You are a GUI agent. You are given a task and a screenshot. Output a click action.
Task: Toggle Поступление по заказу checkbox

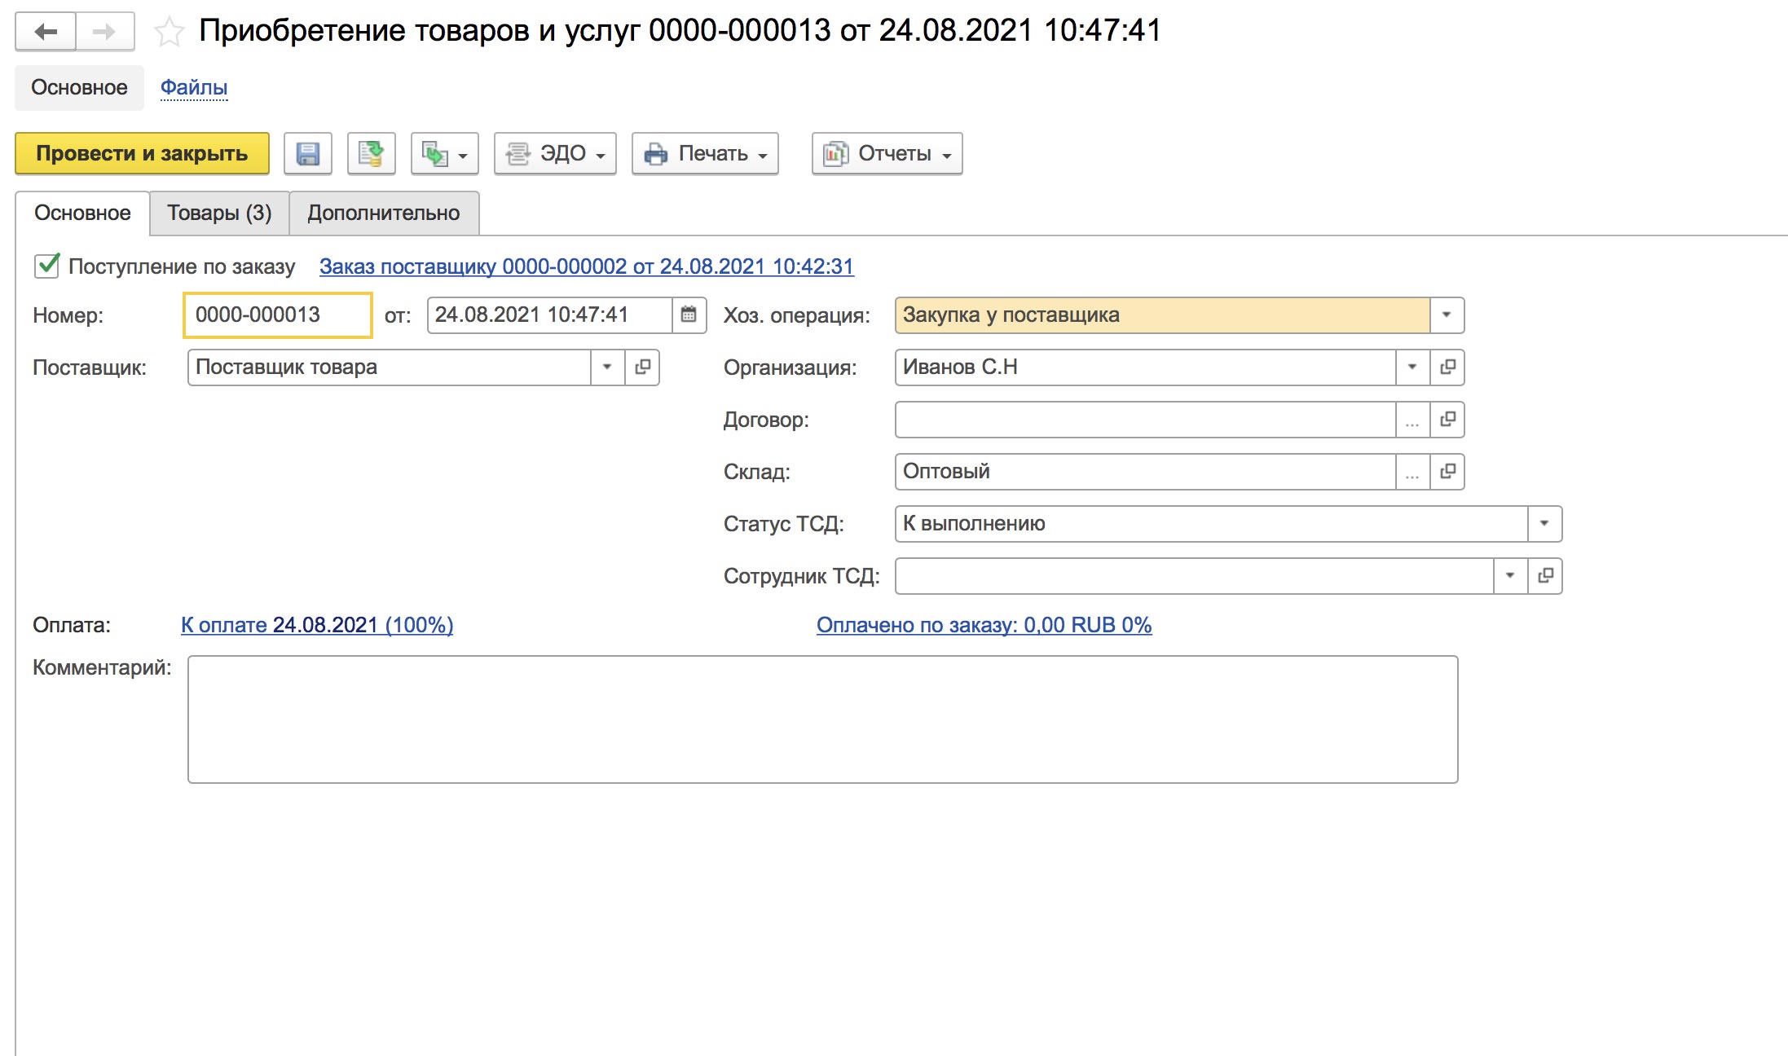(x=47, y=266)
